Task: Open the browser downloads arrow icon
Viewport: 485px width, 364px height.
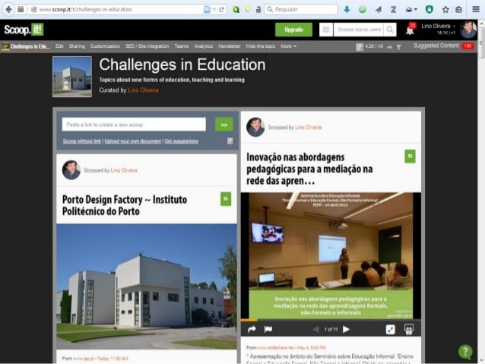Action: point(347,10)
